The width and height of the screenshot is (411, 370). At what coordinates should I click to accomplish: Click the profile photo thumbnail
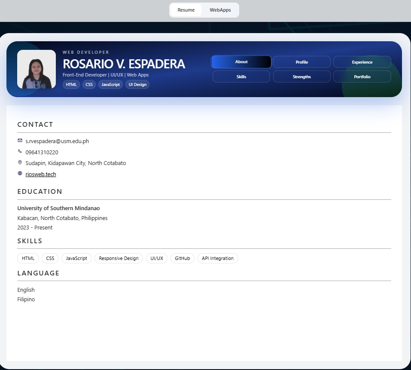(37, 69)
